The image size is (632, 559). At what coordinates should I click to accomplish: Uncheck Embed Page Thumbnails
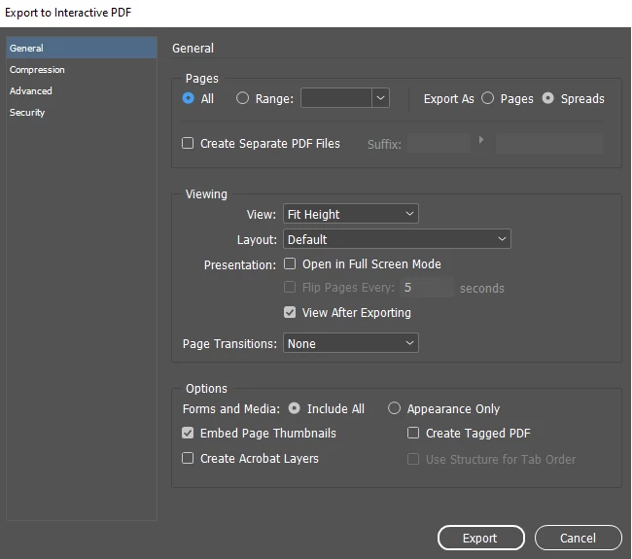188,433
